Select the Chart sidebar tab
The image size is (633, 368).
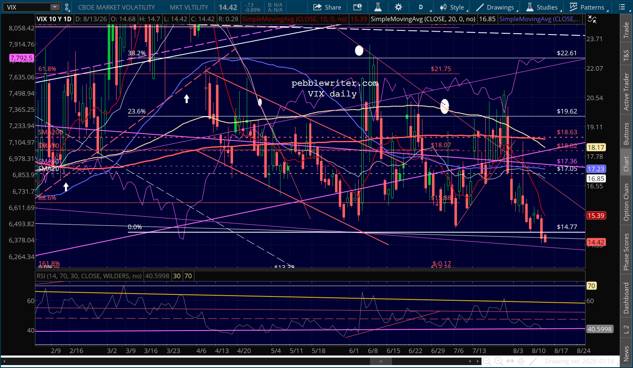point(626,163)
